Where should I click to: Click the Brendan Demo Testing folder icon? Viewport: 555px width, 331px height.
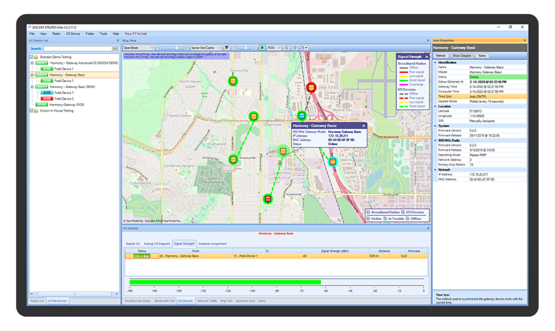coord(36,57)
